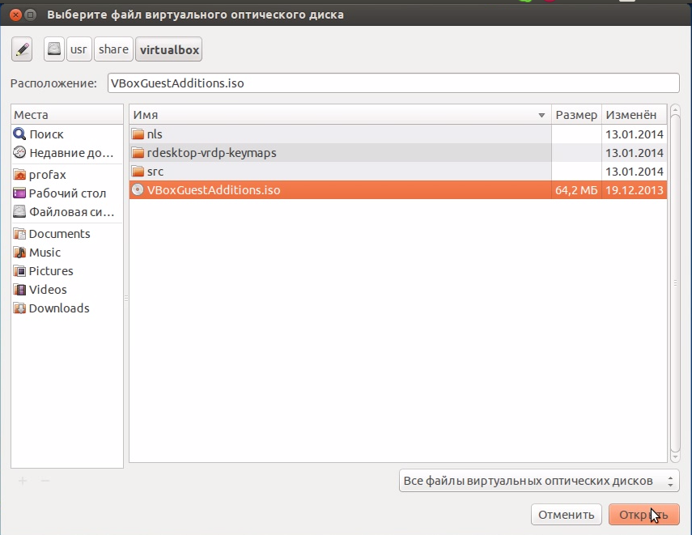Sort by the Имя column header
692x535 pixels.
click(340, 115)
